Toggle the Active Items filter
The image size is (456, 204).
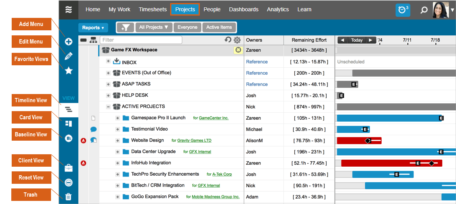click(x=219, y=27)
